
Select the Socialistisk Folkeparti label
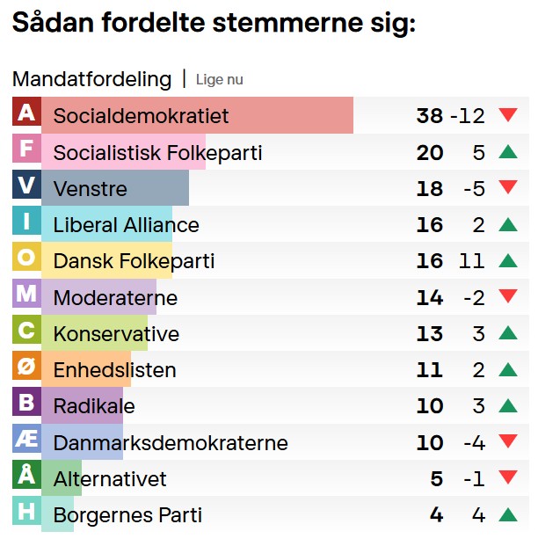(157, 153)
